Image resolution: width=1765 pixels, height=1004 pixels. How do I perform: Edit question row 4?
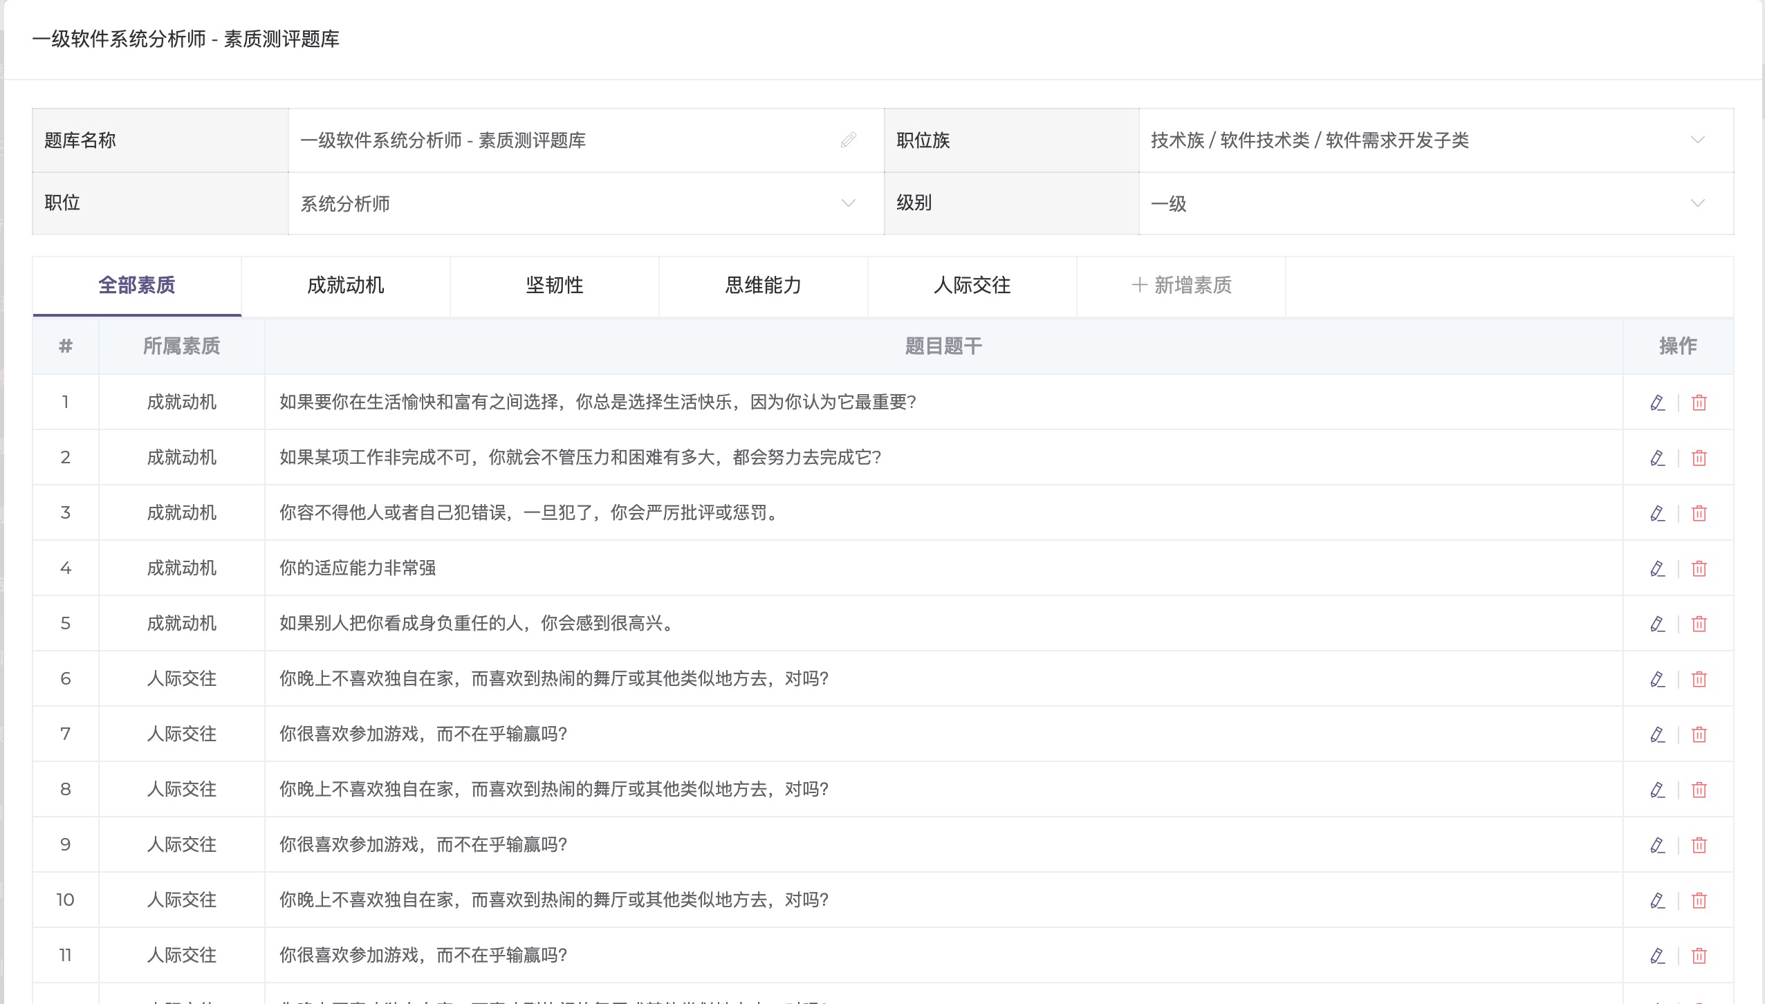point(1657,568)
